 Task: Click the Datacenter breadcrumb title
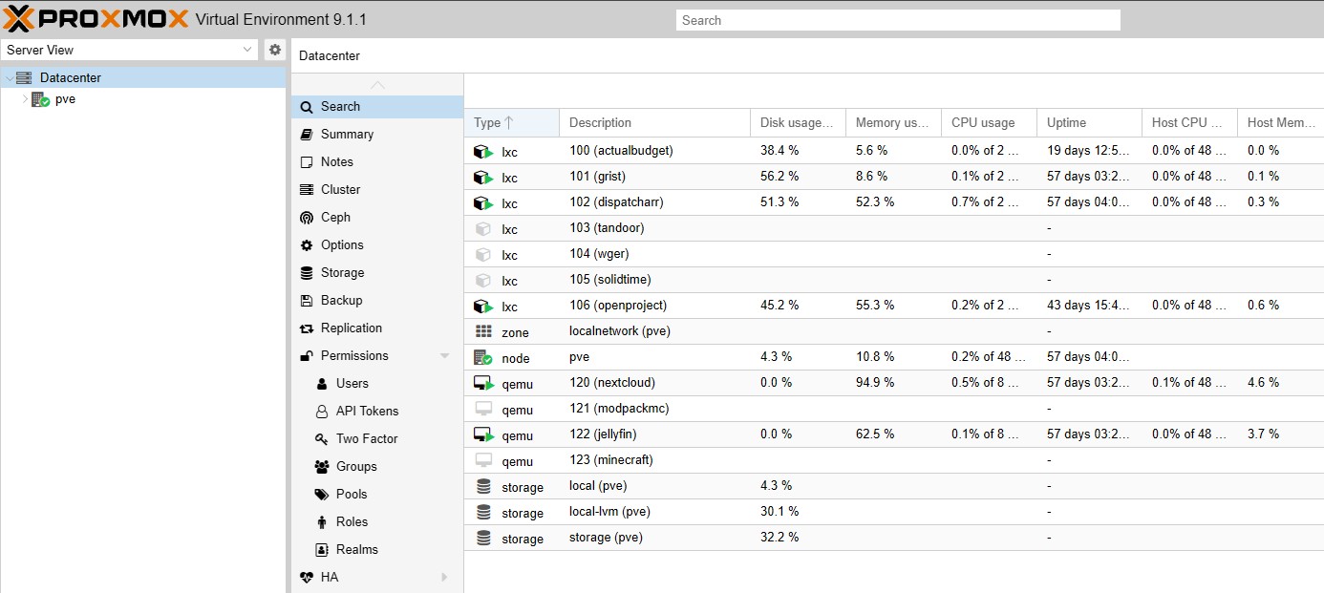coord(330,56)
